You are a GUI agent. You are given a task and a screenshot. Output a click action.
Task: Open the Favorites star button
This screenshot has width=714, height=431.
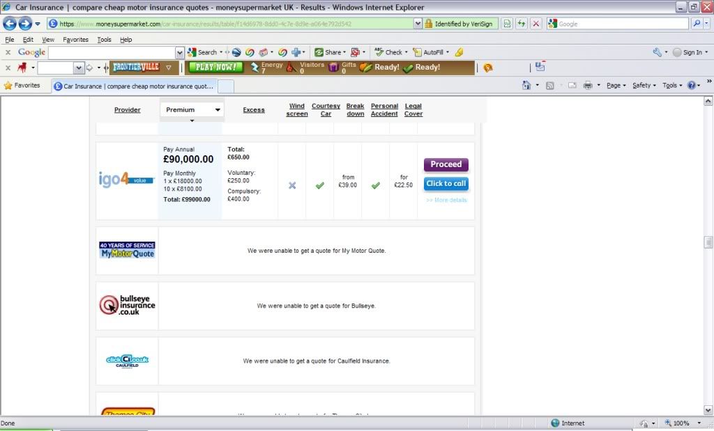(22, 86)
